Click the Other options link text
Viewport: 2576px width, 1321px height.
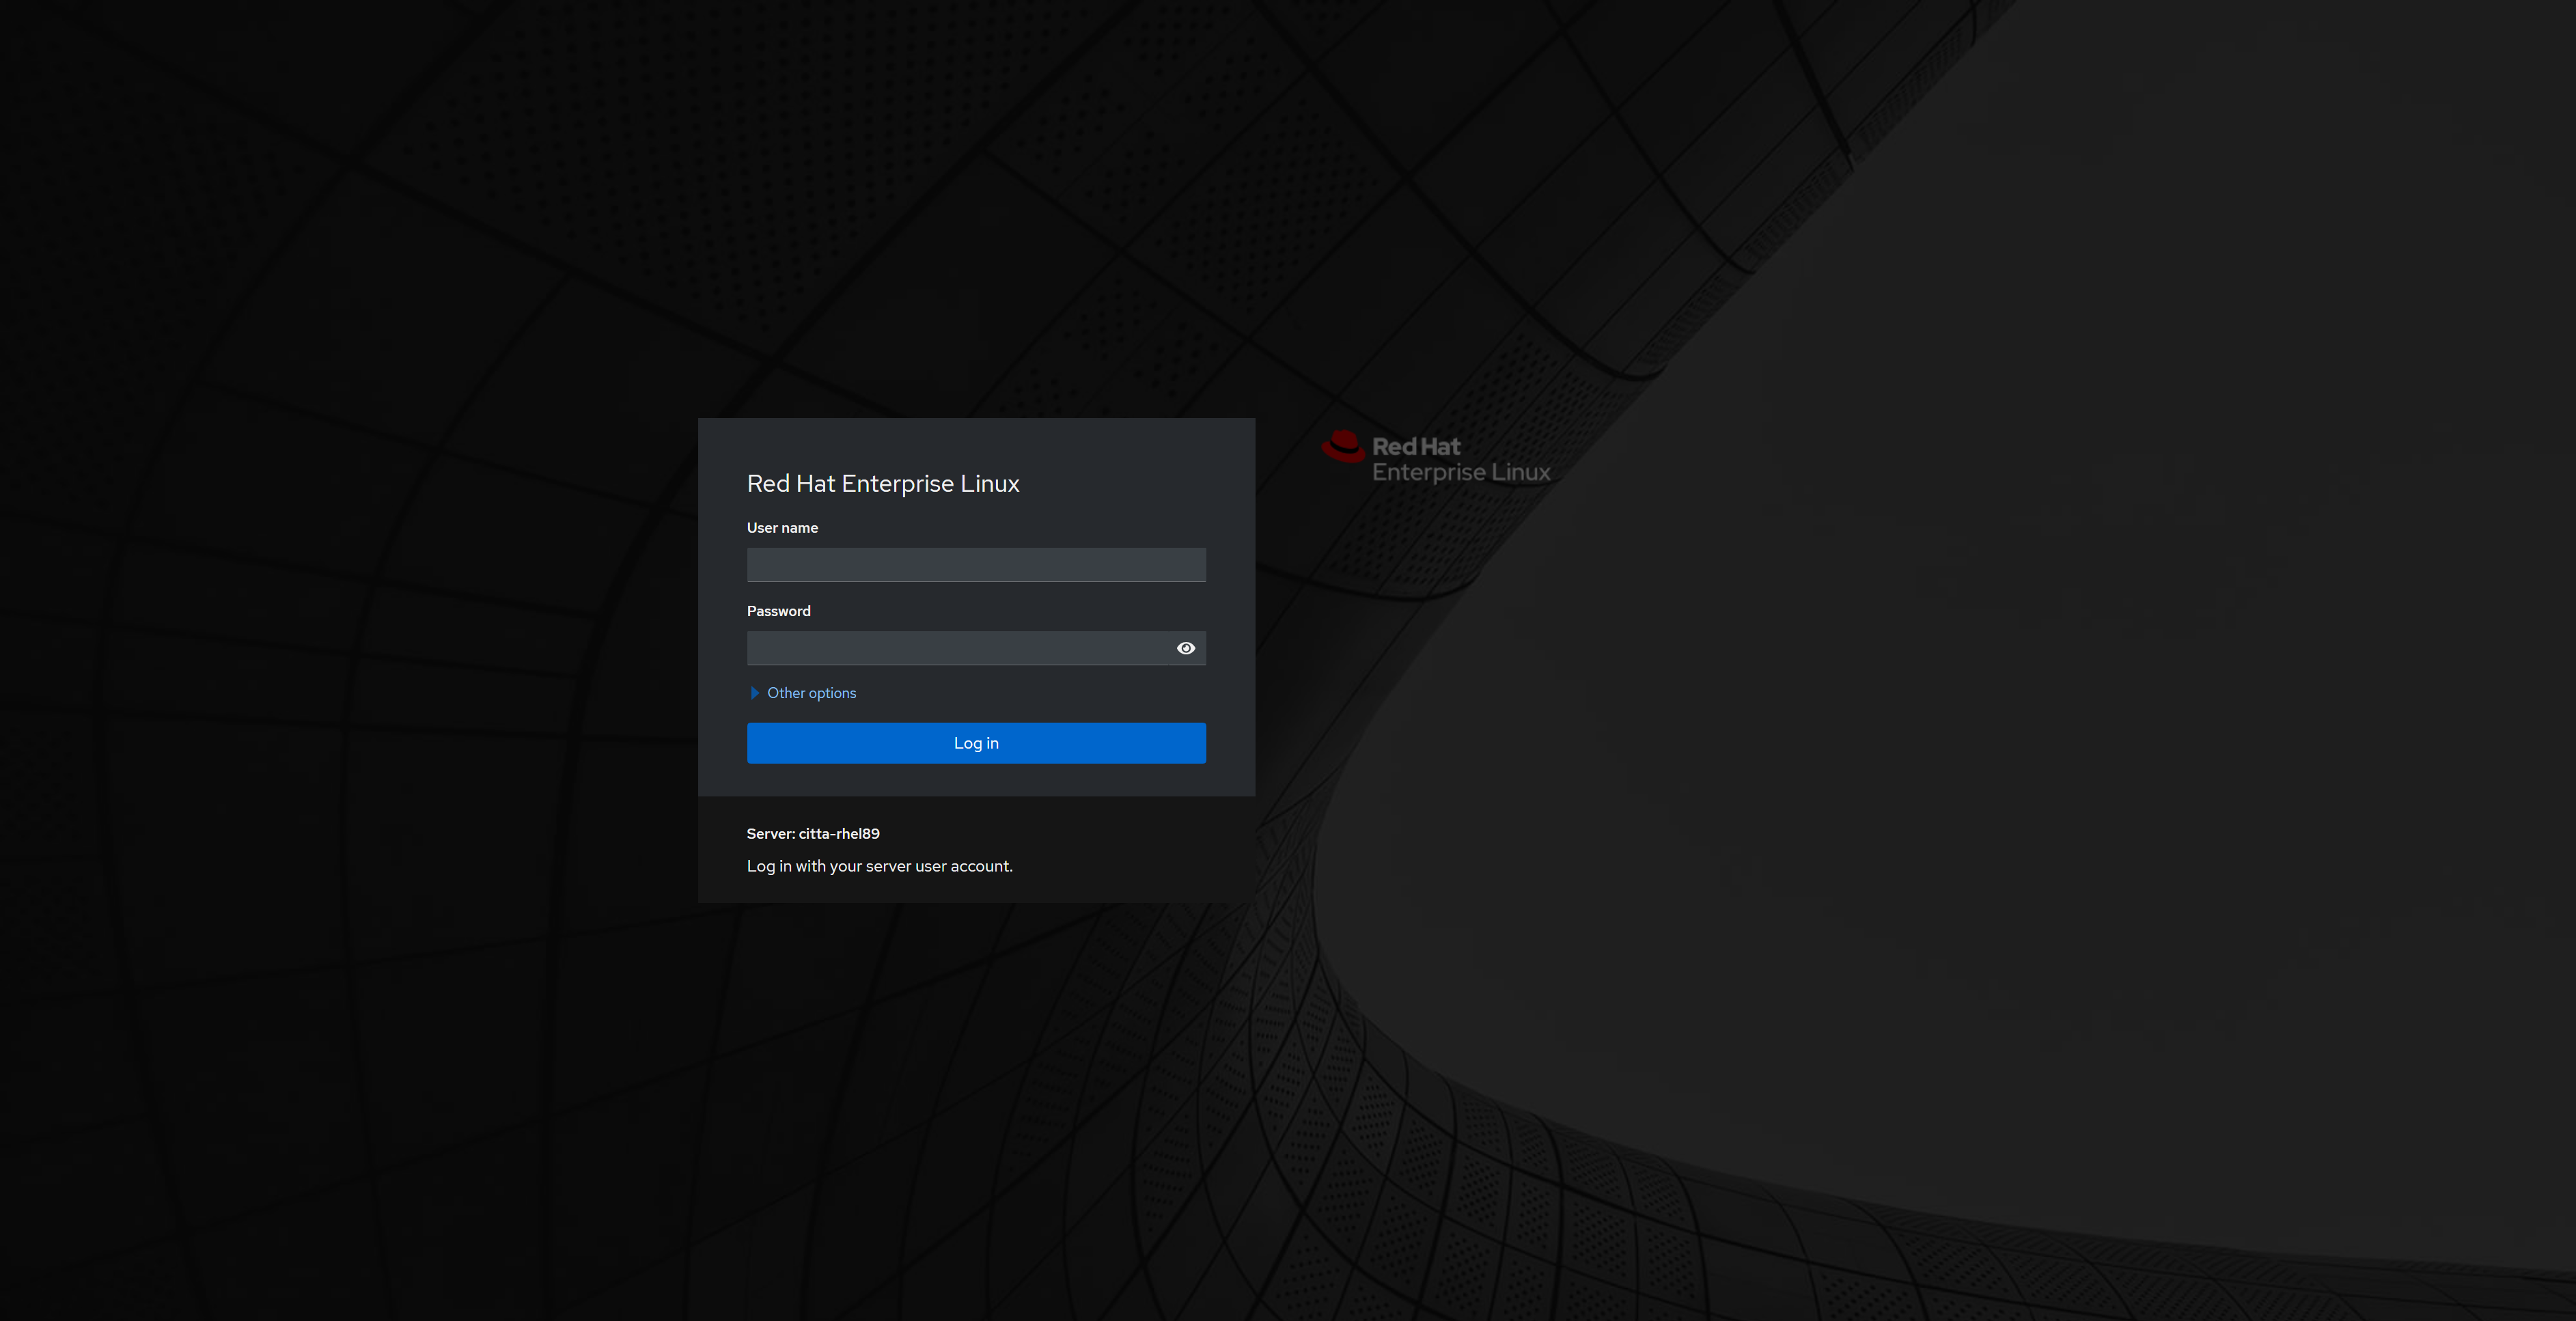[811, 693]
